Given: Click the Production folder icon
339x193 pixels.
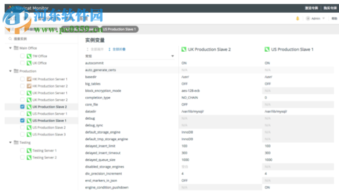Looking at the screenshot, I should 16,71.
